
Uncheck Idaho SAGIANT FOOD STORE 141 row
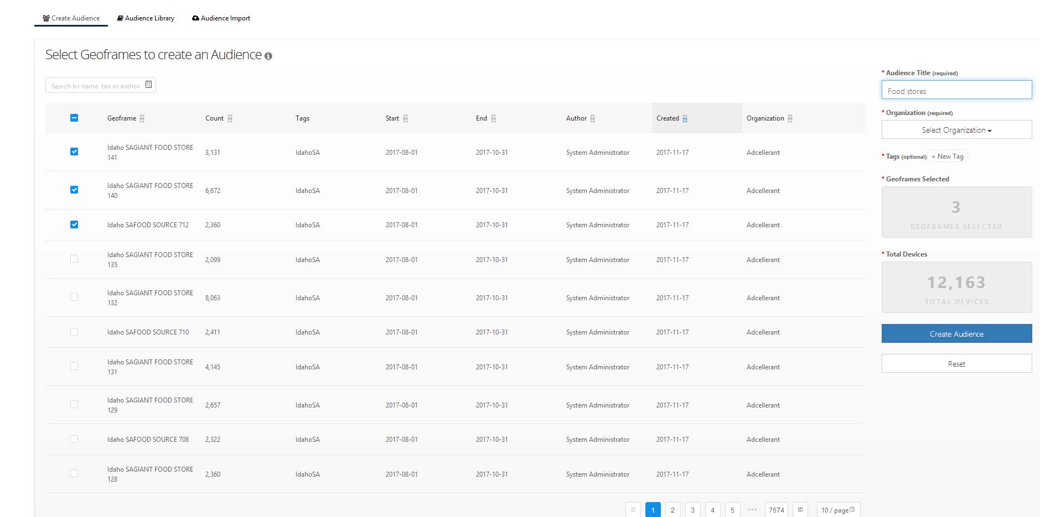pos(74,152)
